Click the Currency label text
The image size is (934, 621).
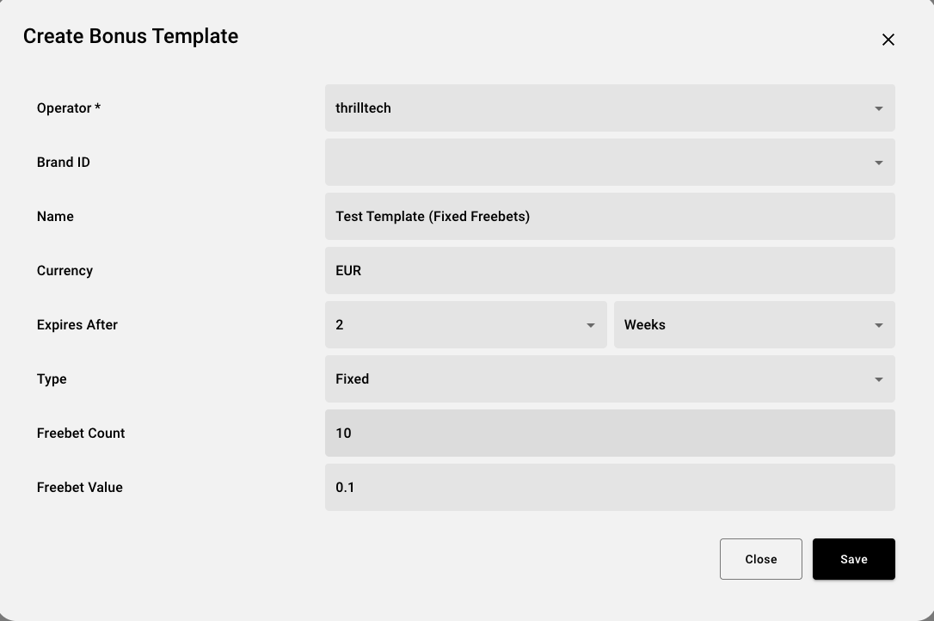(x=65, y=271)
